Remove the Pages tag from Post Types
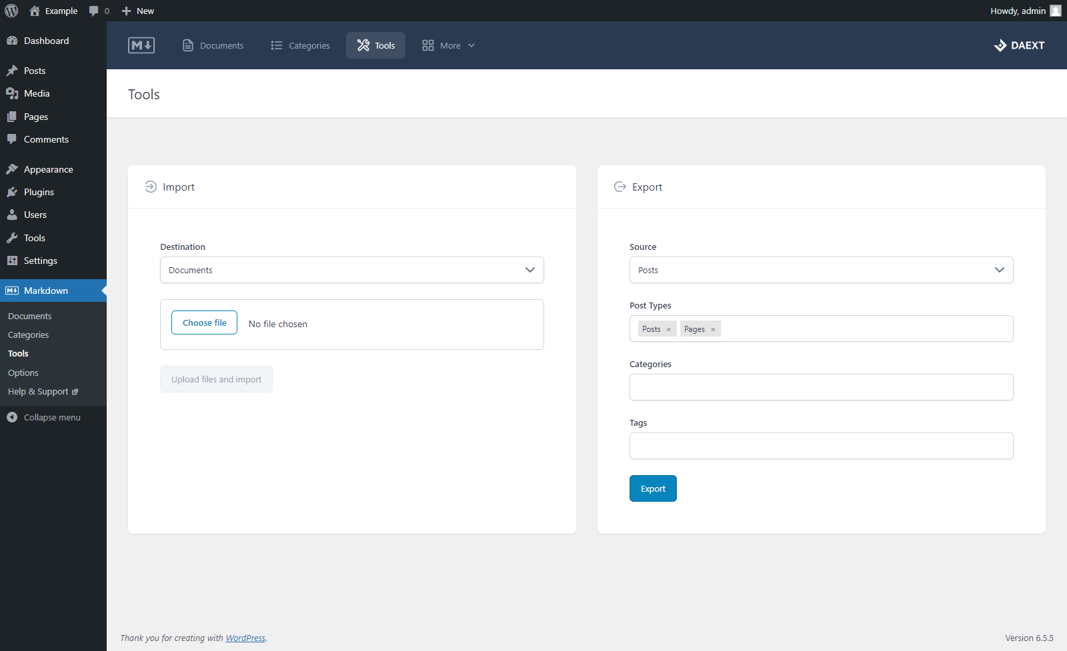The width and height of the screenshot is (1067, 651). pyautogui.click(x=713, y=329)
